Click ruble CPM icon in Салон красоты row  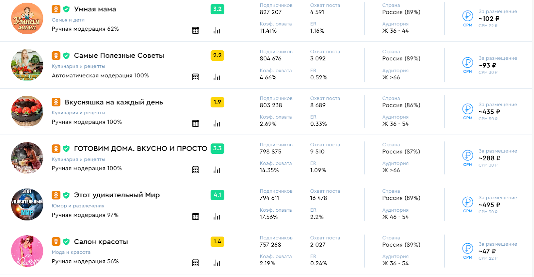[468, 248]
